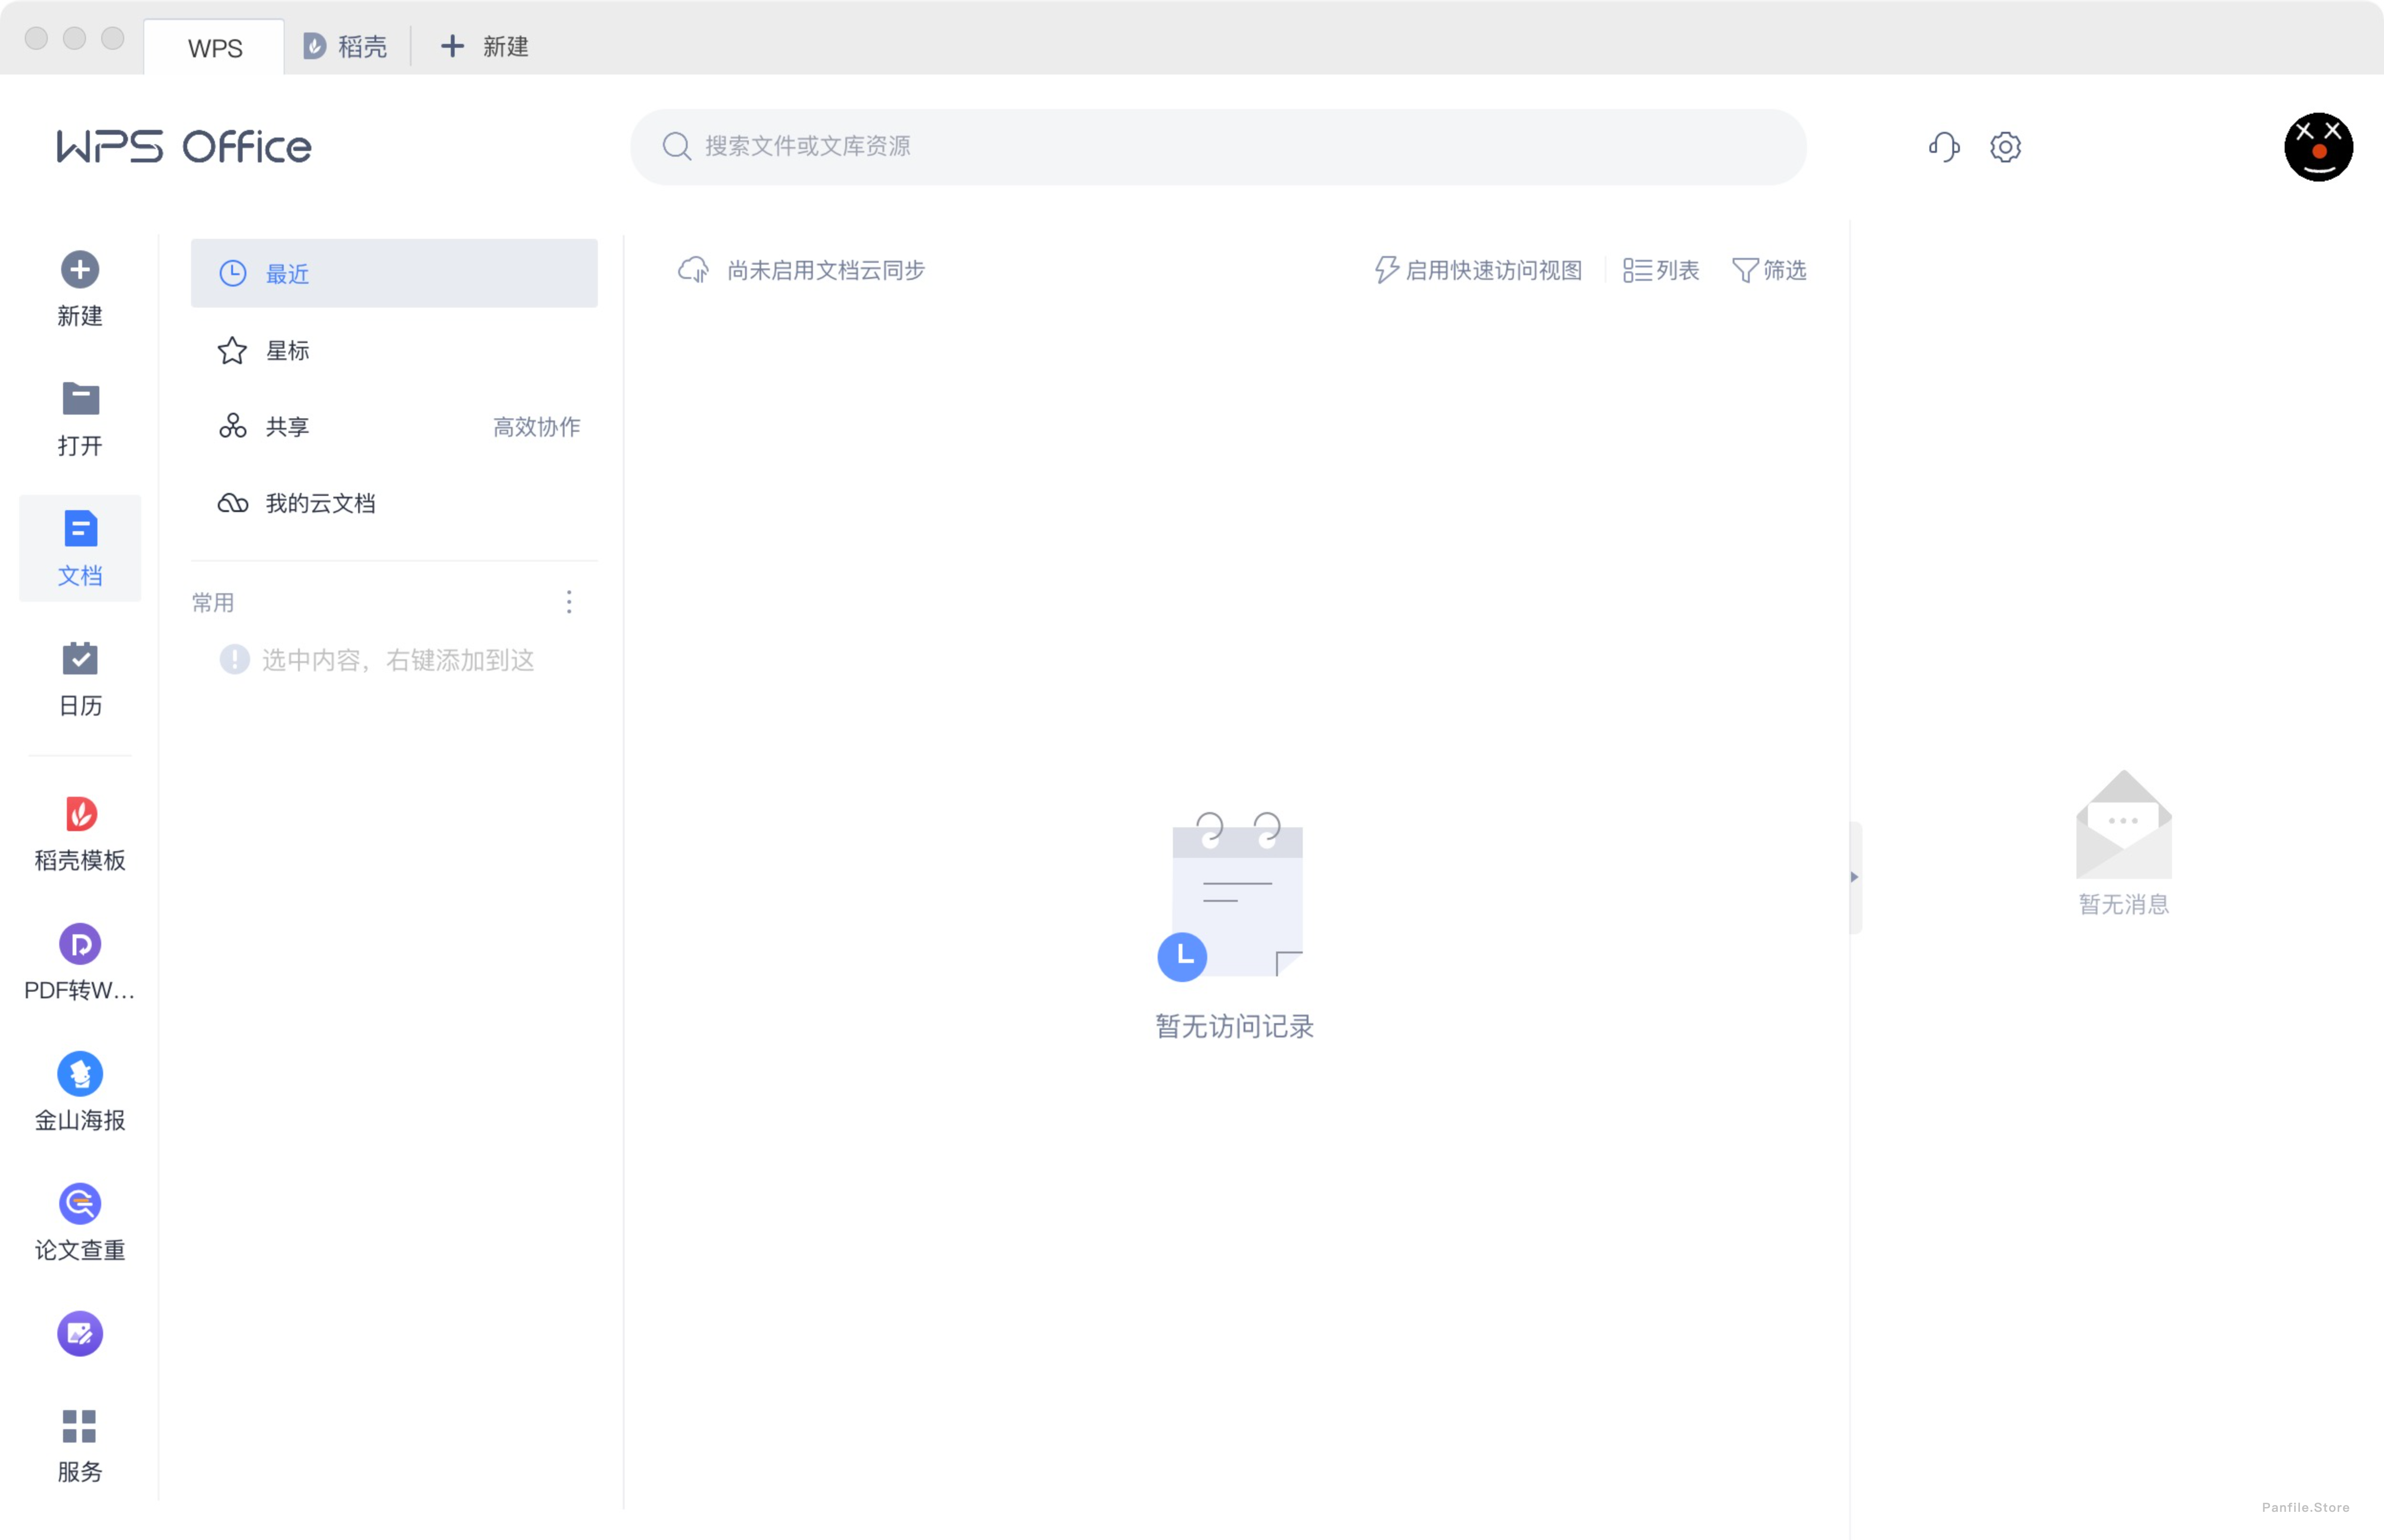The image size is (2384, 1540).
Task: Open the 日历 calendar icon
Action: [80, 658]
